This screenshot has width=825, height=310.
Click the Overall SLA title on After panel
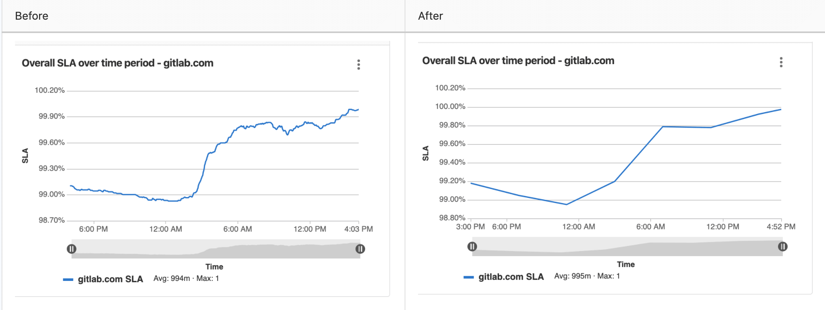(x=519, y=61)
